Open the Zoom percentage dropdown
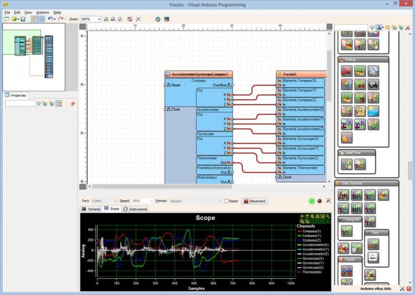The image size is (415, 295). 99,19
